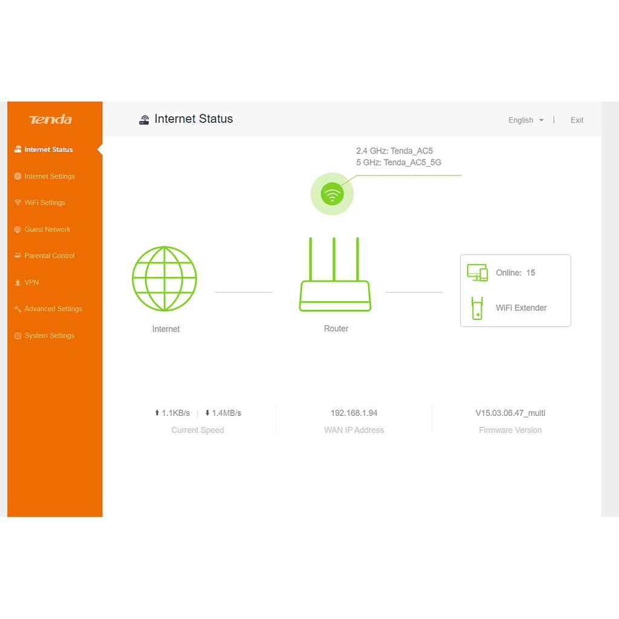Image resolution: width=619 pixels, height=619 pixels.
Task: Click the 192.168.1.94 WAN IP value
Action: tap(354, 413)
